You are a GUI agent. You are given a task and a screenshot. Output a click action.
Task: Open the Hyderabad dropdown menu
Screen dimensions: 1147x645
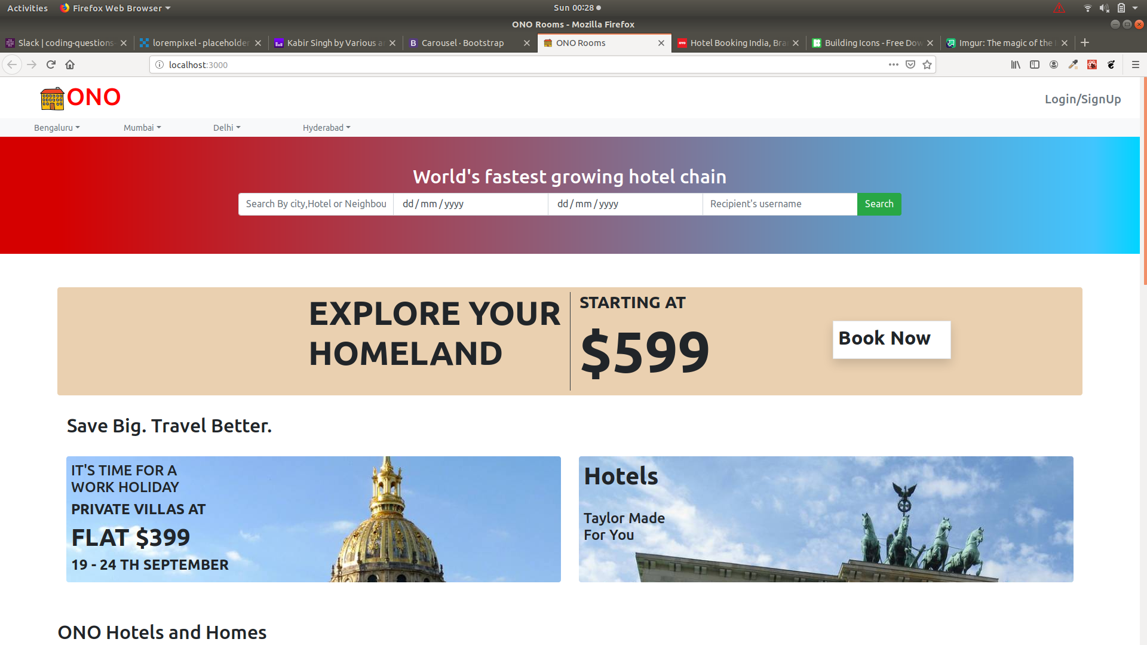click(327, 128)
